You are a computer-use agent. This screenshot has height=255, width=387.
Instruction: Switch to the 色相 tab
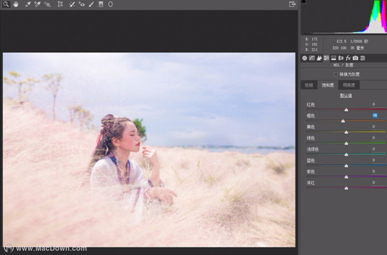(309, 85)
